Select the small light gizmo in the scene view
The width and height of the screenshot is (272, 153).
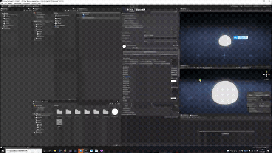[x=200, y=80]
